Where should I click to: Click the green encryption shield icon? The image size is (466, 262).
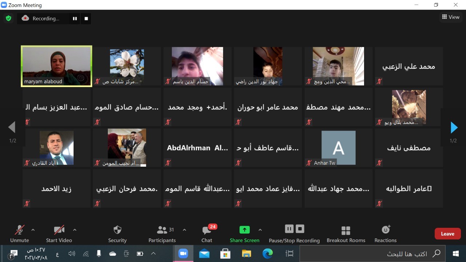click(8, 18)
